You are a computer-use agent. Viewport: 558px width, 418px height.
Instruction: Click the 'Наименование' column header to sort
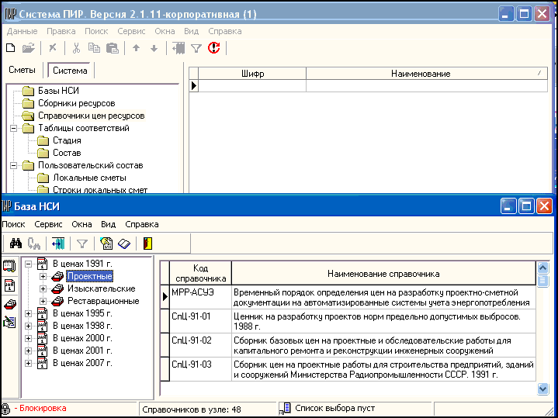(x=420, y=74)
